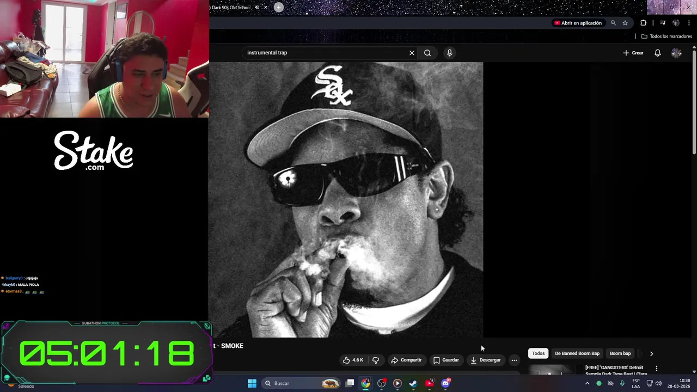This screenshot has width=697, height=392.
Task: Open the ESP LAA language switcher
Action: (x=636, y=384)
